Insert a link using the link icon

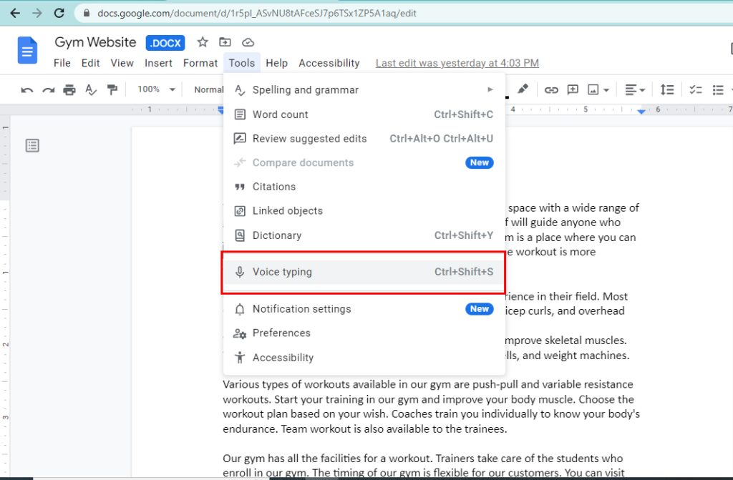pyautogui.click(x=553, y=89)
